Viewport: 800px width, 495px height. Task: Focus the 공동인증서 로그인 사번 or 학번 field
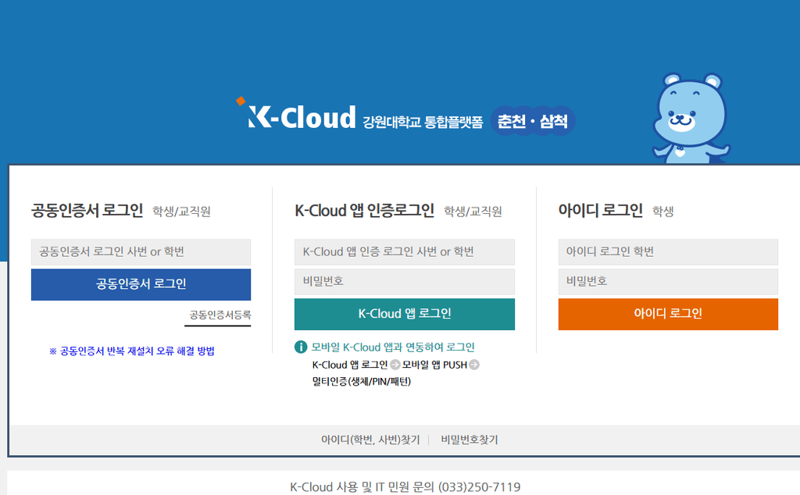tap(141, 252)
